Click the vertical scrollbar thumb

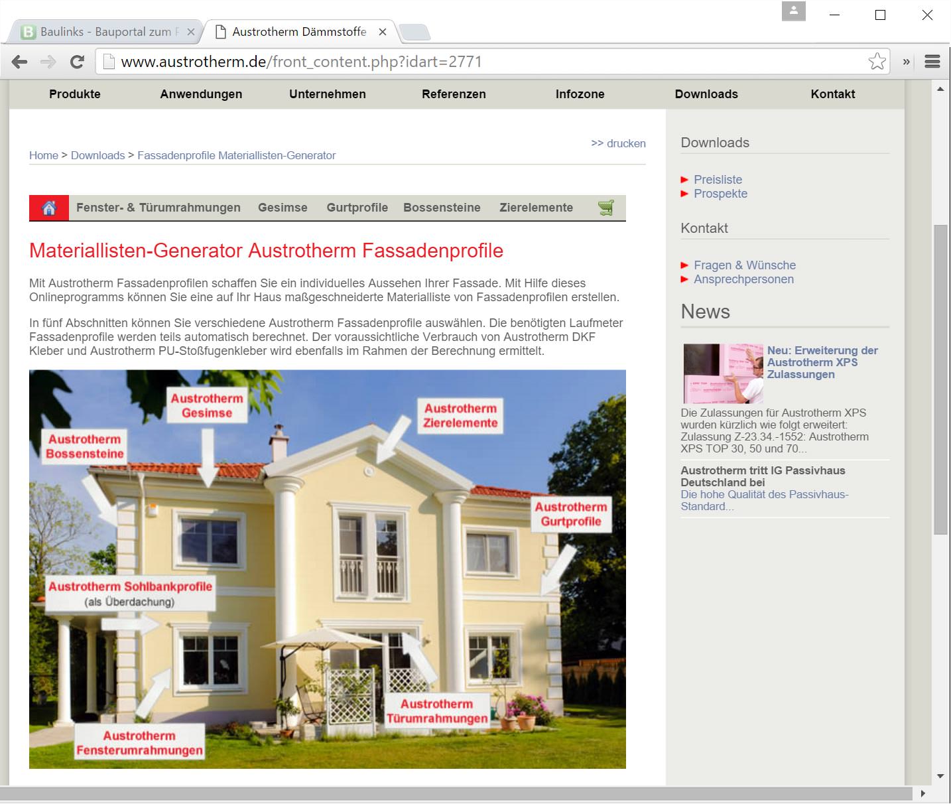[940, 379]
